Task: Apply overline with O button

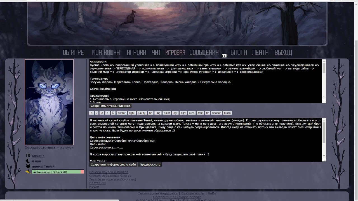Action: pos(113,113)
